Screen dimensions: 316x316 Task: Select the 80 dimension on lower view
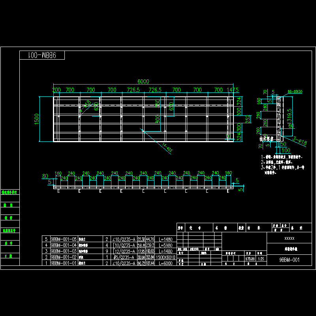point(45,176)
